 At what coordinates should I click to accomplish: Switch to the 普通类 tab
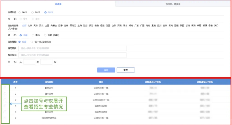tap(58, 4)
